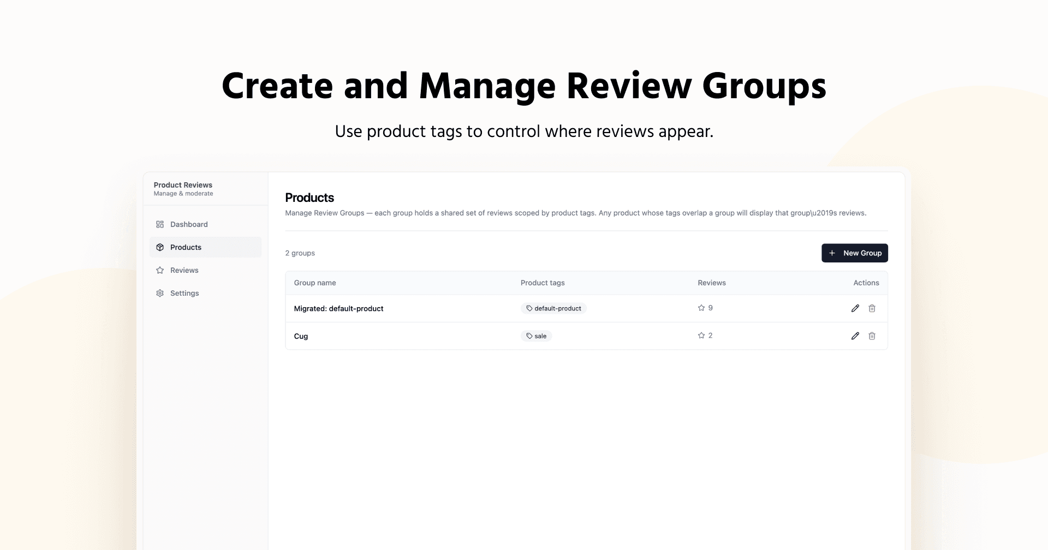Click the Manage Review Groups description text
1048x550 pixels.
click(x=576, y=213)
